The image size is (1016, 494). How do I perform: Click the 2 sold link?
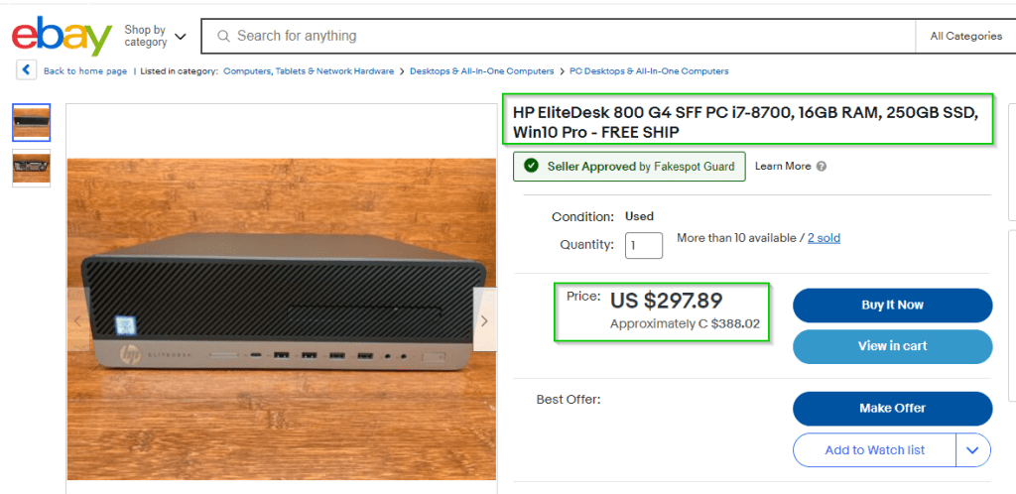[x=824, y=238]
